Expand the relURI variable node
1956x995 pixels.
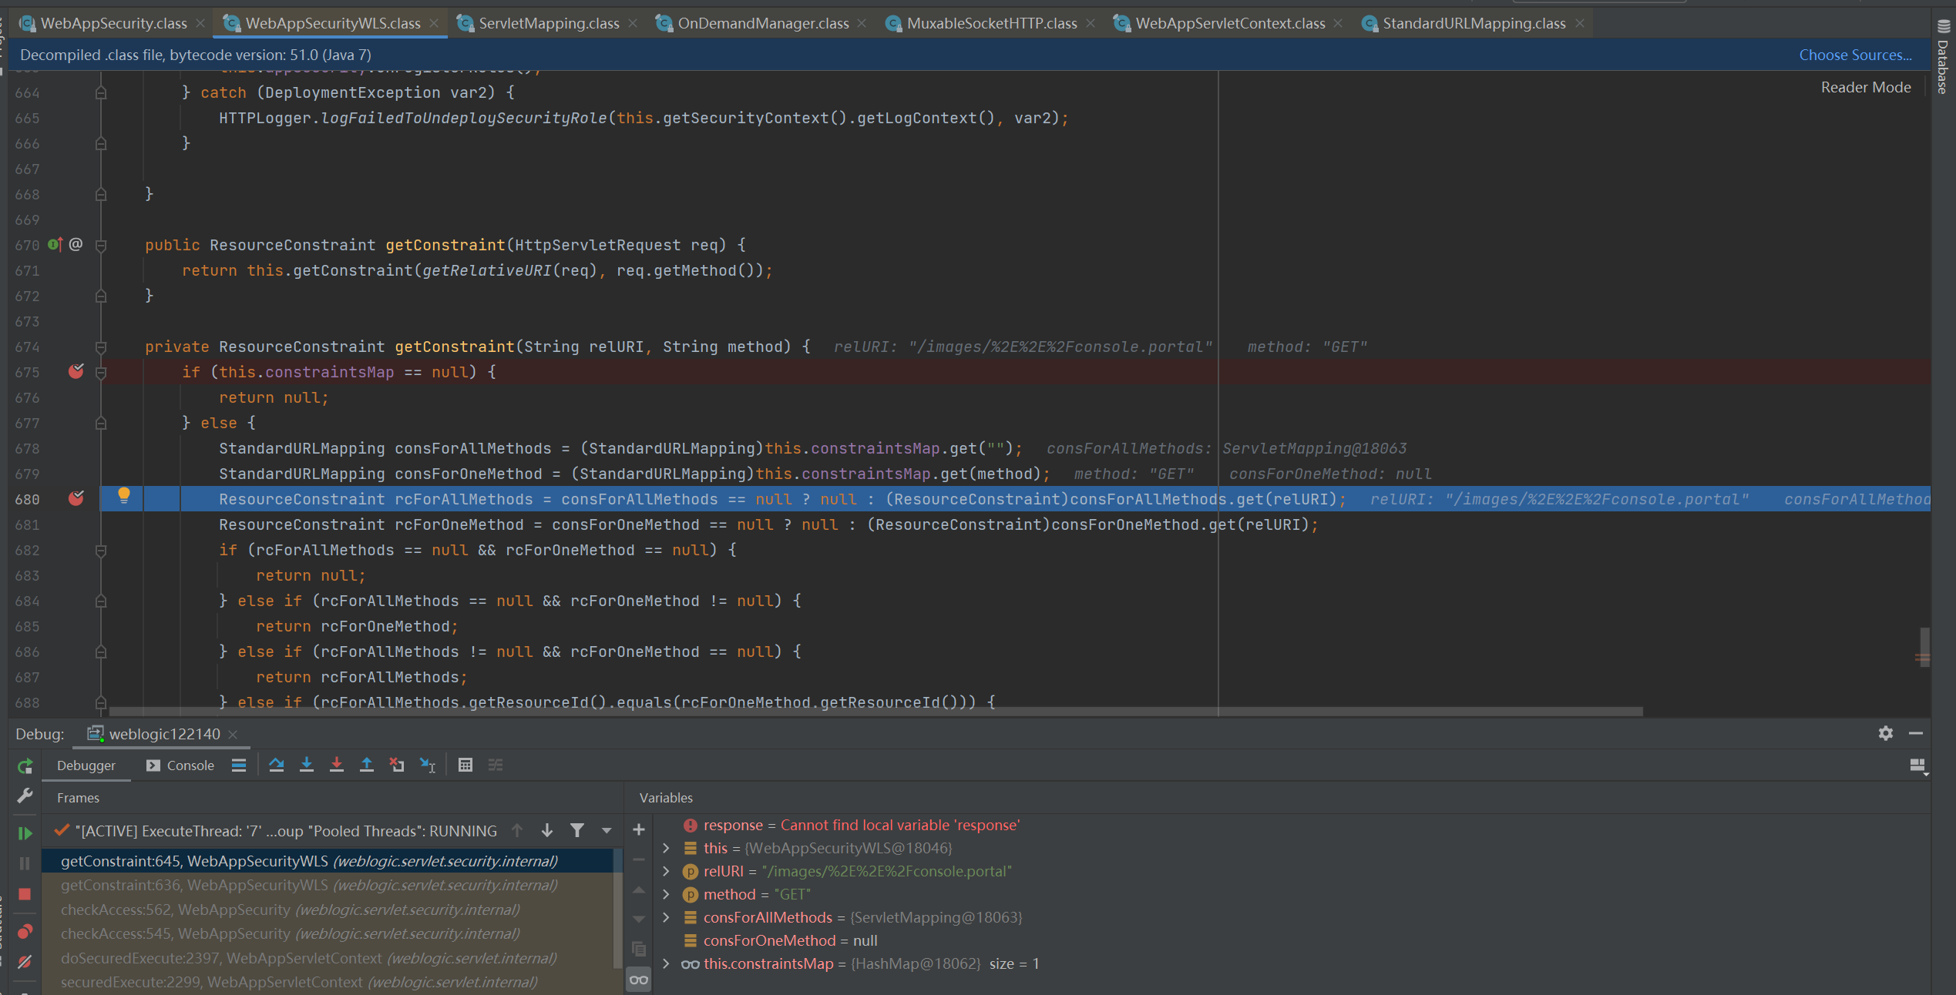coord(667,871)
